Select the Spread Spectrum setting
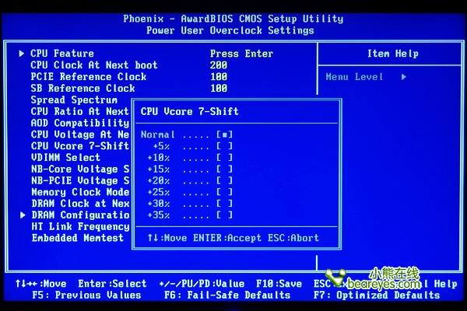This screenshot has height=311, width=467. click(x=74, y=100)
